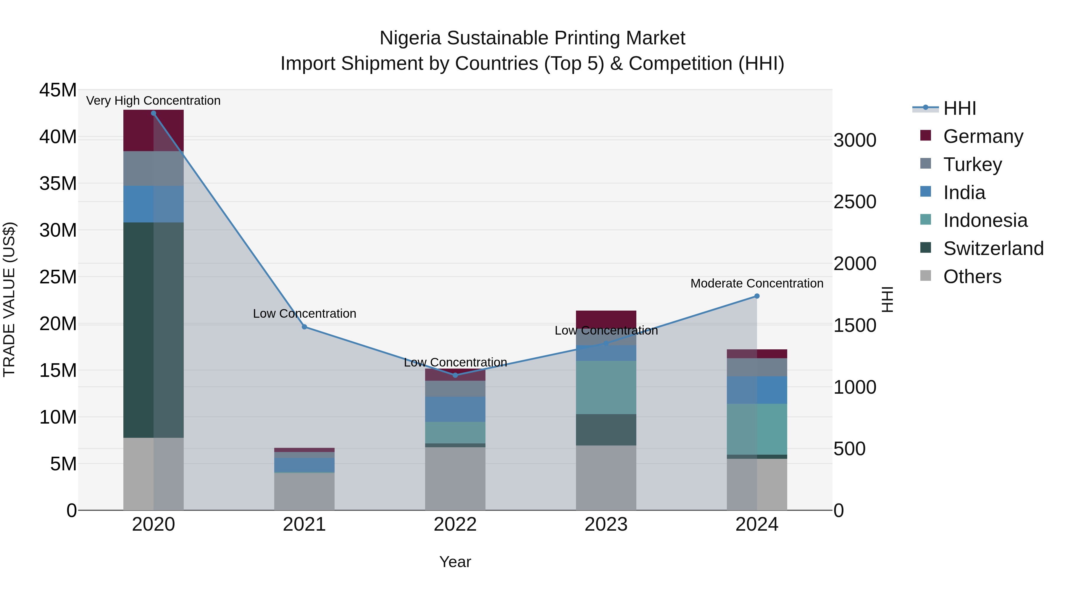This screenshot has height=599, width=1065.
Task: Click the Others segment of the 2021 bar
Action: tap(304, 492)
